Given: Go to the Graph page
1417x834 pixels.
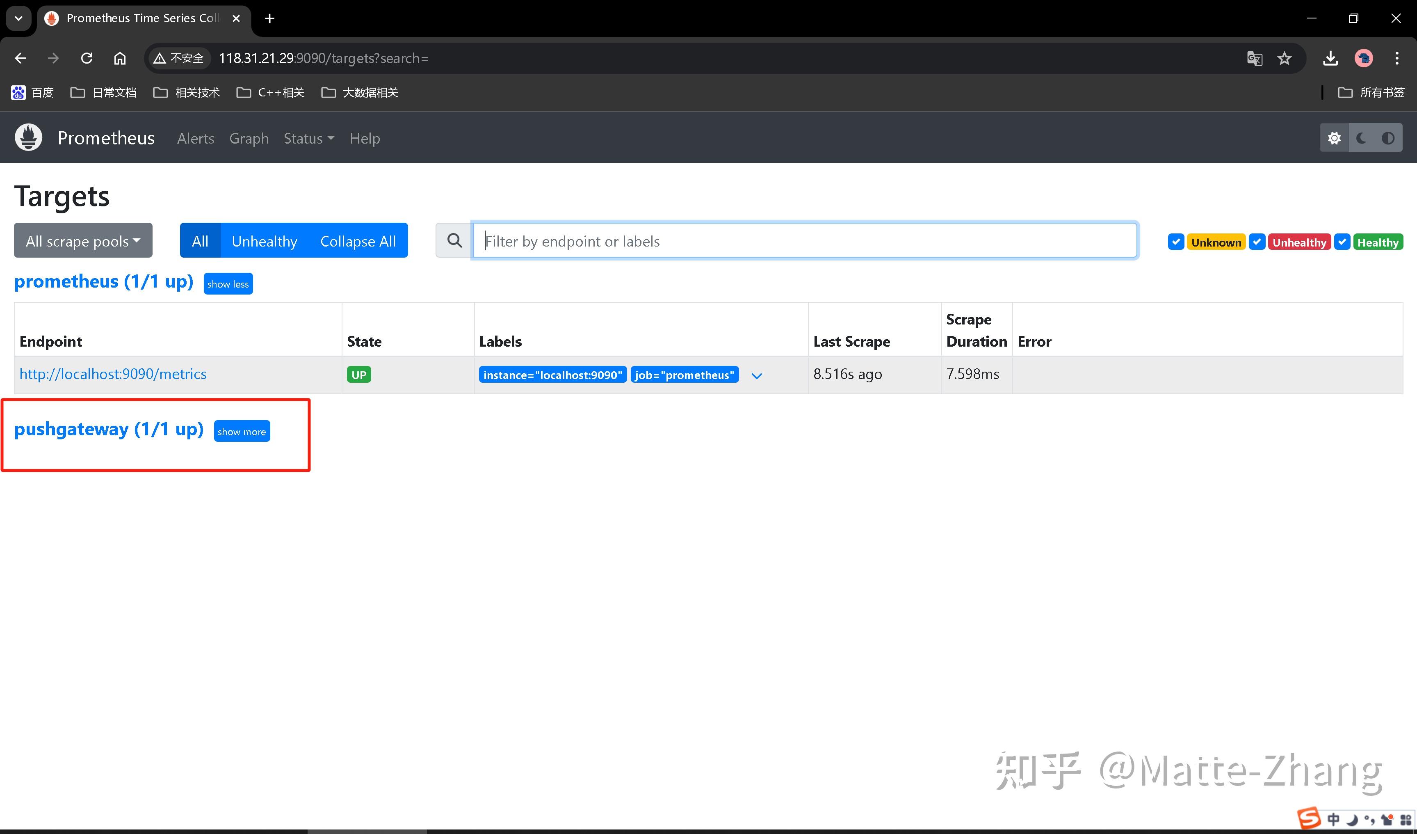Looking at the screenshot, I should click(249, 138).
